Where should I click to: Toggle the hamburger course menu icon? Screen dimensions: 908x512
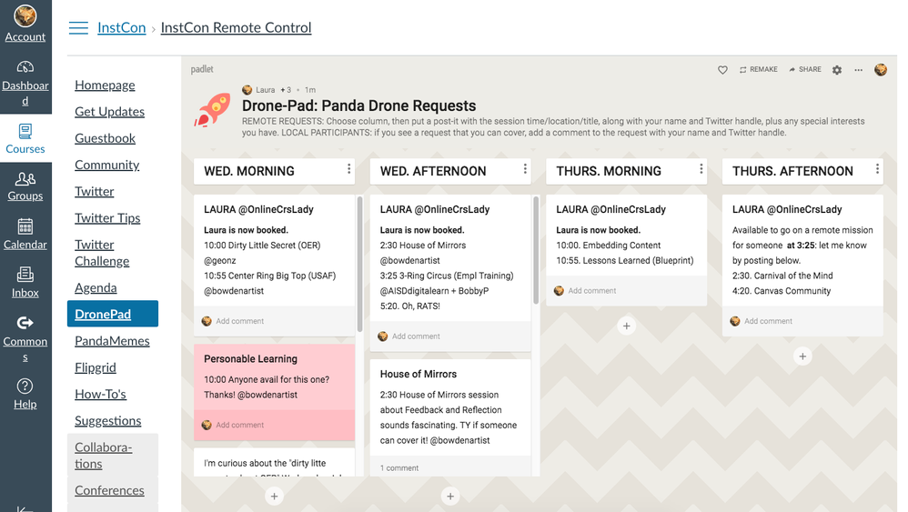click(x=78, y=28)
